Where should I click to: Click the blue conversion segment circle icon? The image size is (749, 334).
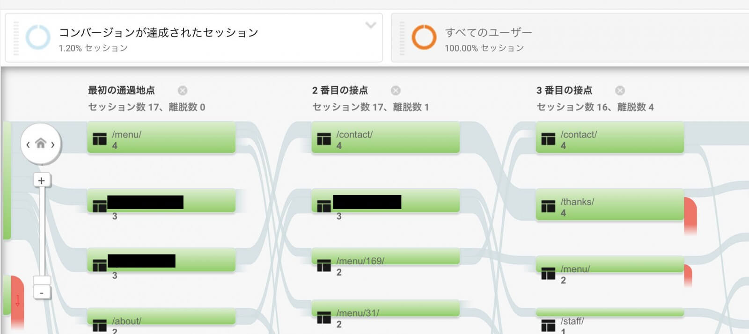coord(38,37)
